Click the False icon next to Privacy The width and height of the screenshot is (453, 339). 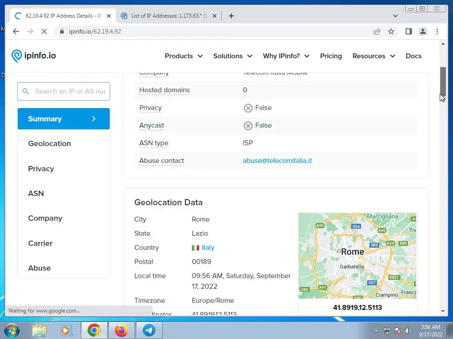tap(248, 108)
